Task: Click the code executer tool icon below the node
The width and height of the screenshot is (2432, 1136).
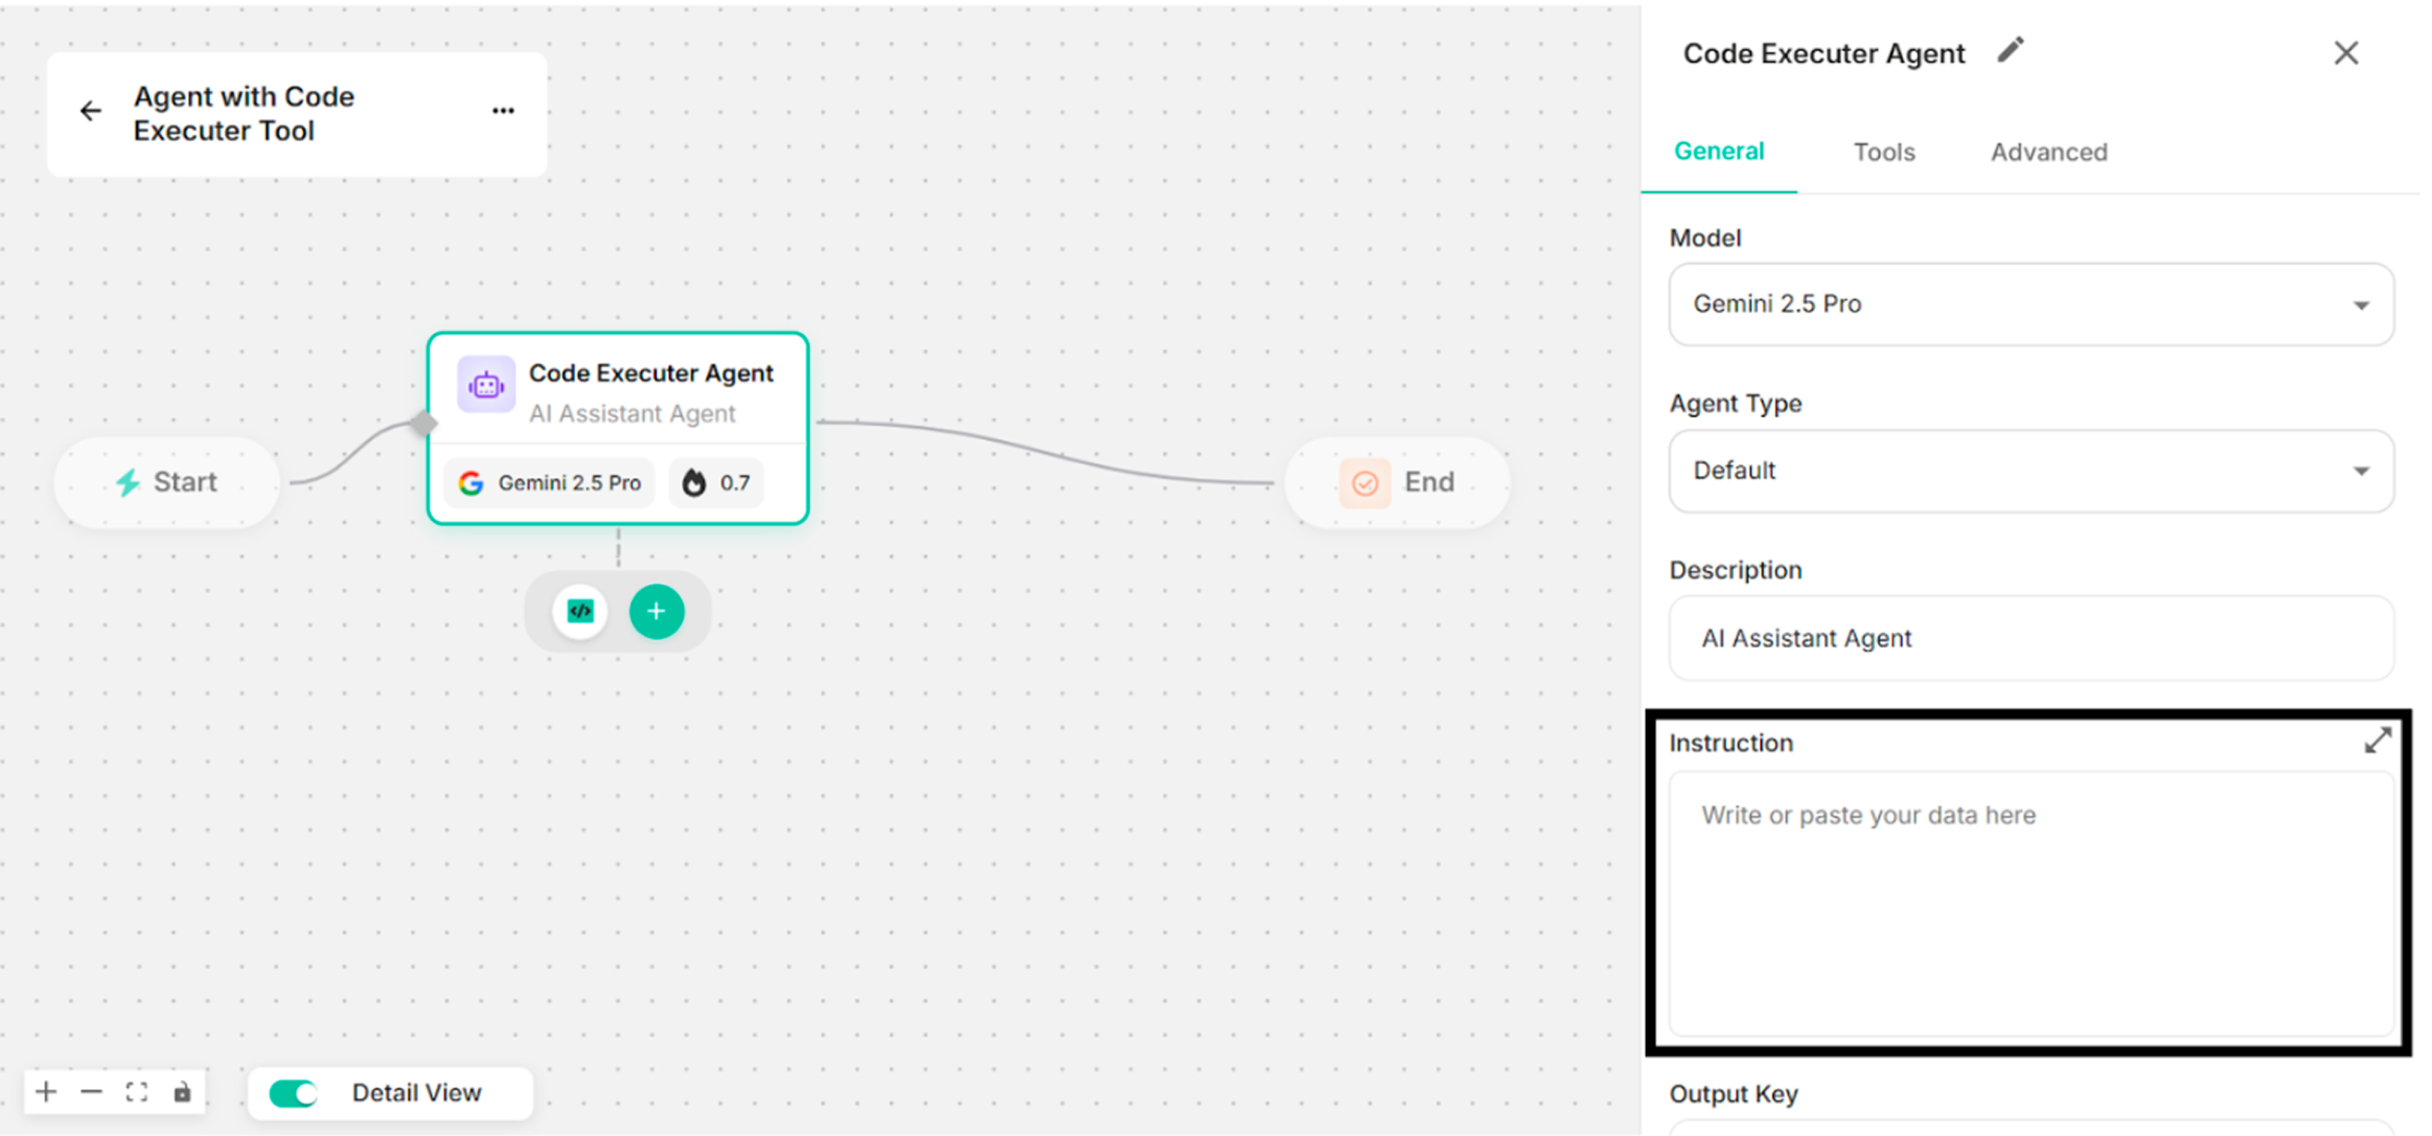Action: click(x=580, y=611)
